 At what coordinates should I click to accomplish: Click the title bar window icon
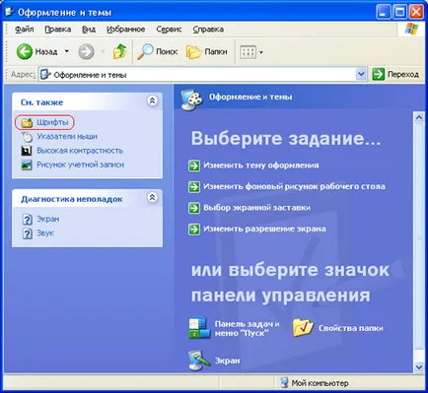coord(9,13)
